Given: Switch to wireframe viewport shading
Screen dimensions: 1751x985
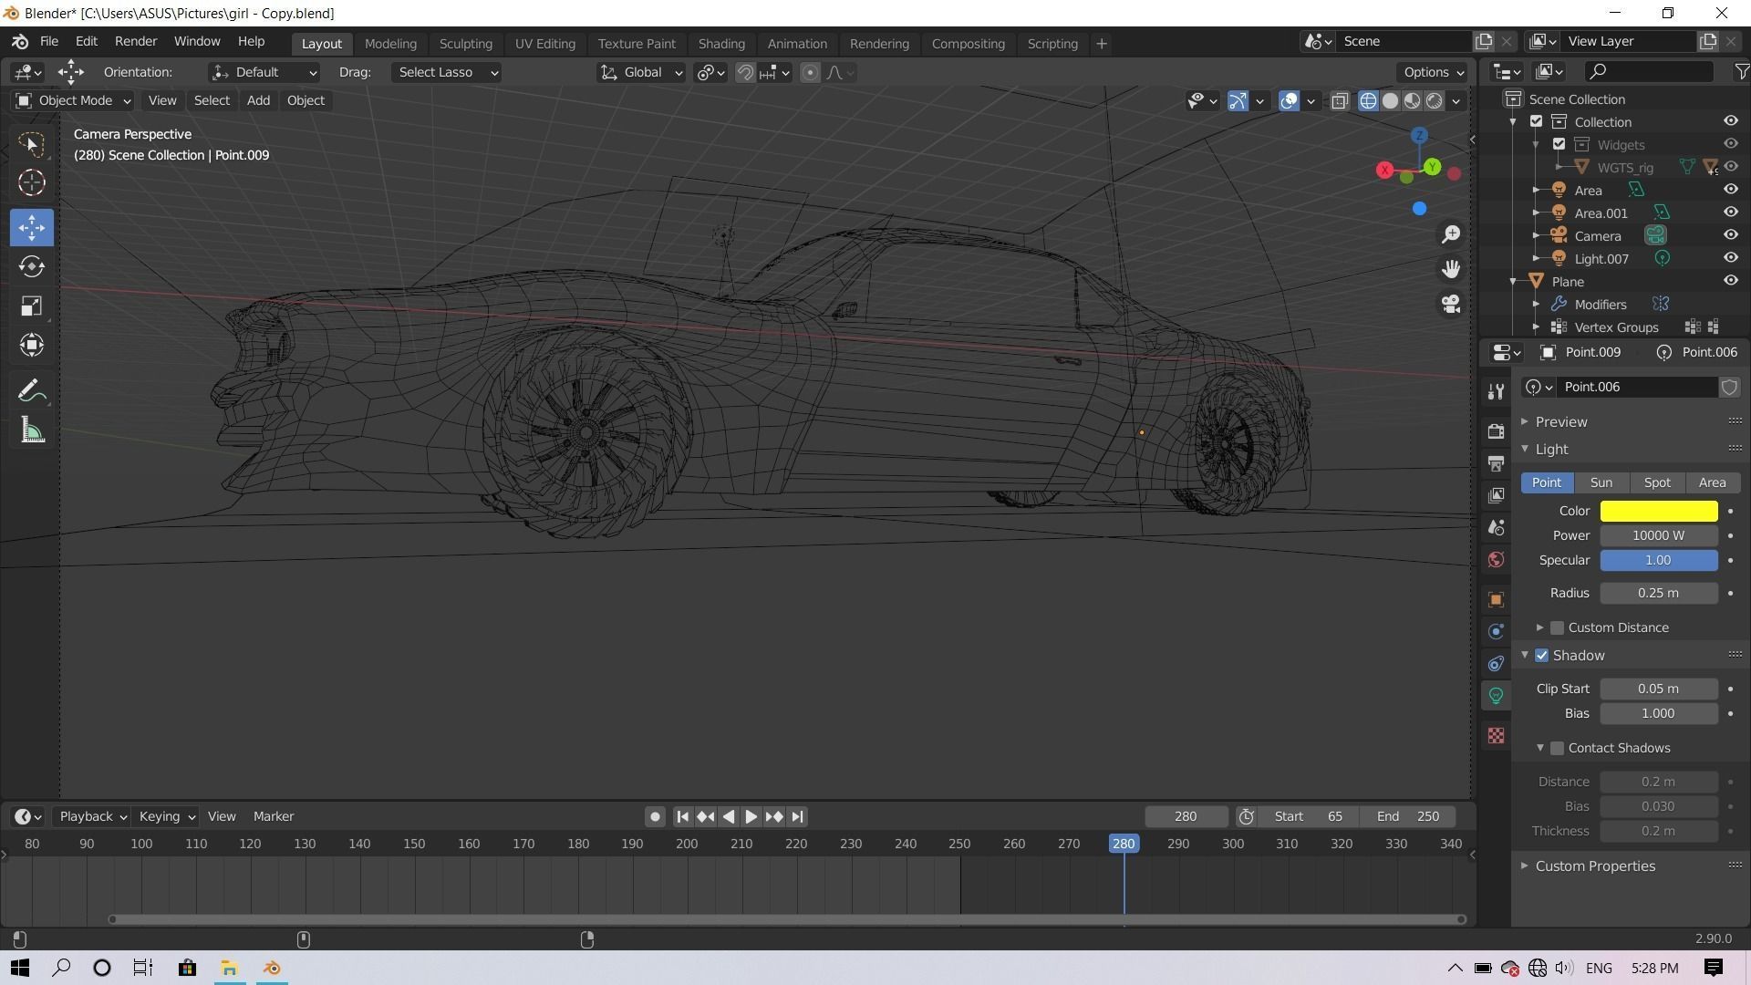Looking at the screenshot, I should point(1368,101).
